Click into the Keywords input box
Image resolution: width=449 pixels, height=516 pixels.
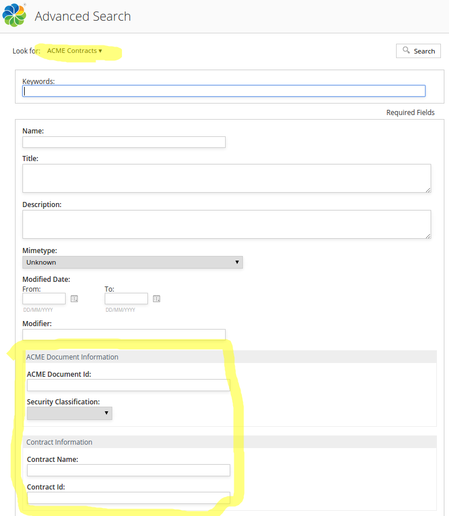pos(224,90)
